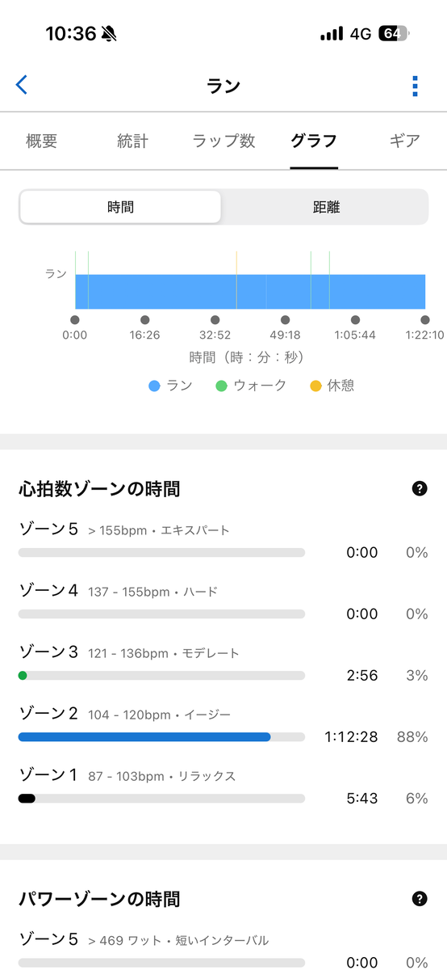This screenshot has width=447, height=970.
Task: Select the グラフ tab
Action: click(x=314, y=141)
